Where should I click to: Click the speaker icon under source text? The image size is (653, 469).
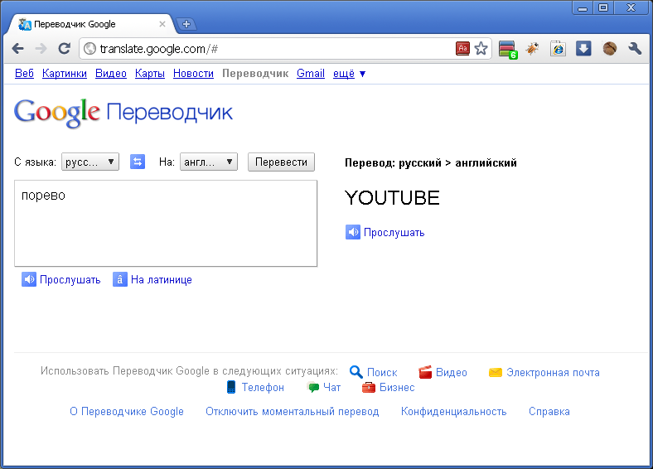[x=29, y=279]
